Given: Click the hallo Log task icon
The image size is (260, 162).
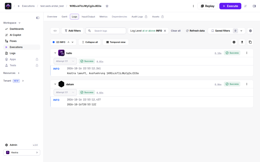Looking at the screenshot, I should click(x=61, y=53).
